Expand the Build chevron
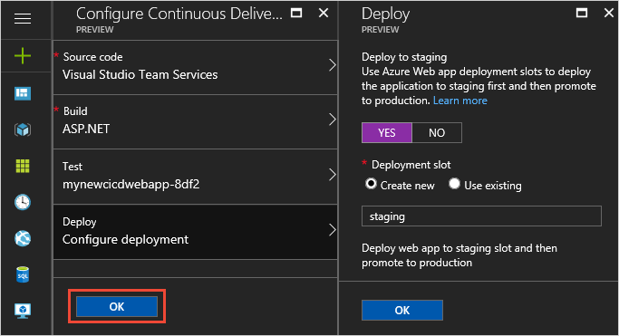This screenshot has width=619, height=336. [x=332, y=120]
